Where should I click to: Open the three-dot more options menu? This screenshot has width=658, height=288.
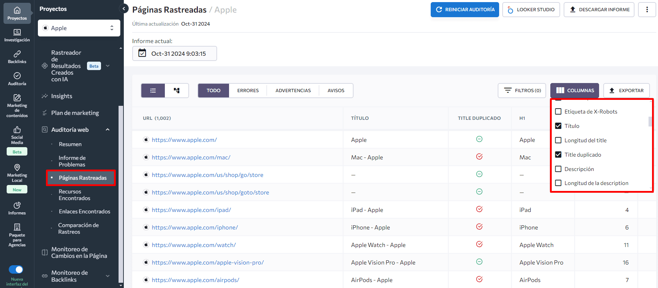coord(647,9)
